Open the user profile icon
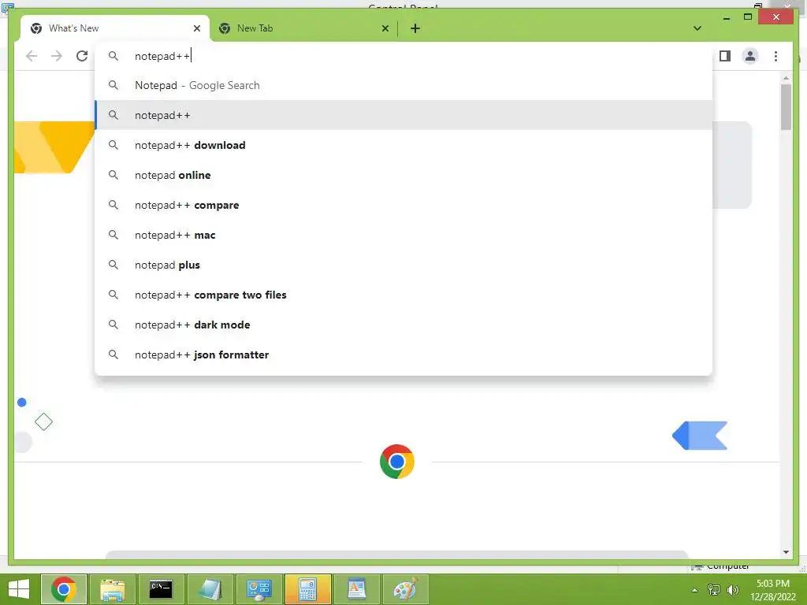 click(x=750, y=56)
